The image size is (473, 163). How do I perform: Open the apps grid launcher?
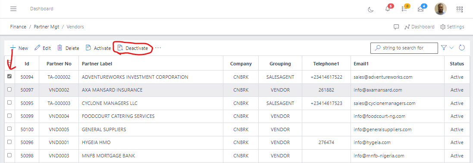tap(460, 9)
